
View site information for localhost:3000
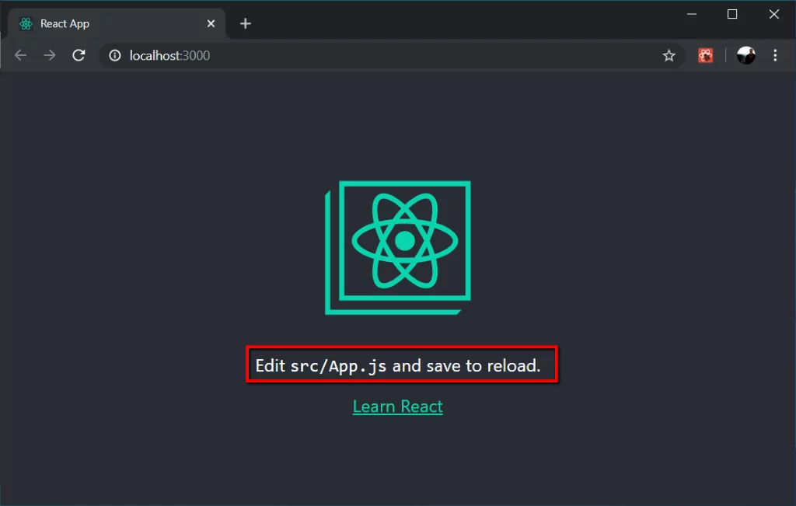pyautogui.click(x=115, y=55)
